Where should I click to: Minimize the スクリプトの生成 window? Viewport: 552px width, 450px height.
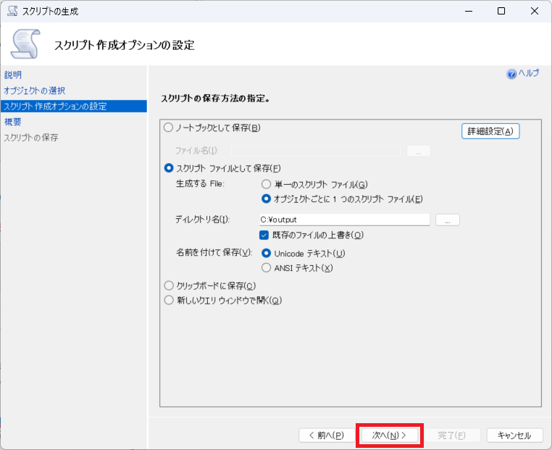click(x=469, y=12)
